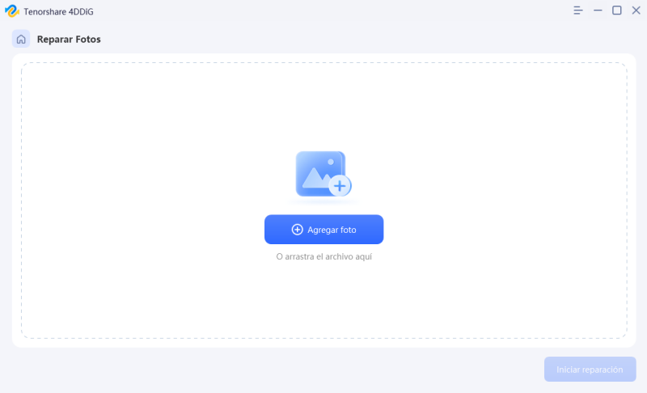Viewport: 647px width, 393px height.
Task: Open the hamburger menu in title bar
Action: pos(578,11)
